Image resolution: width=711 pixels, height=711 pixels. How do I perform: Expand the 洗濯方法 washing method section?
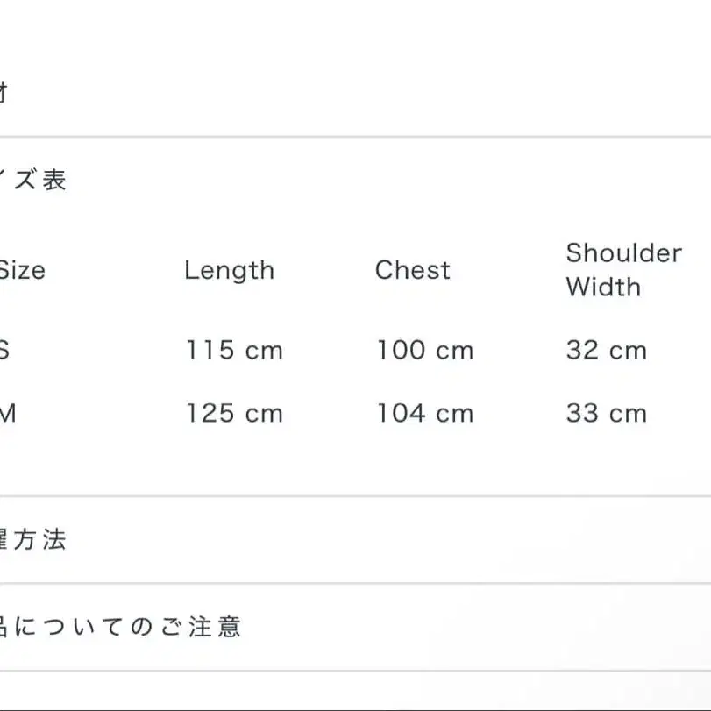pos(356,539)
